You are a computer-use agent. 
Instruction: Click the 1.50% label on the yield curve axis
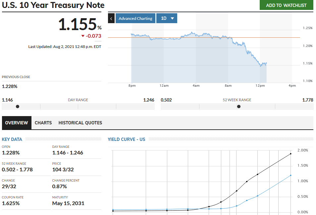tap(303, 165)
